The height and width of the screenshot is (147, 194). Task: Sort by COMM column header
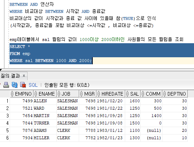151,94
